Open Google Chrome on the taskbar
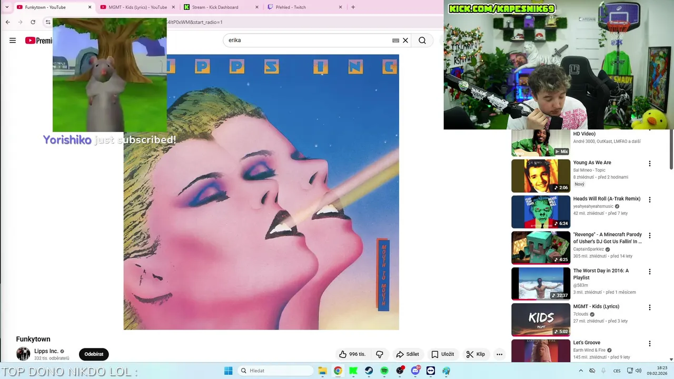This screenshot has width=674, height=379. 338,371
